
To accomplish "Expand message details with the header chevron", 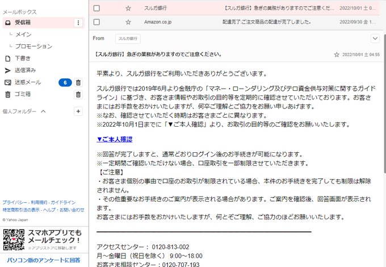I will pyautogui.click(x=375, y=39).
